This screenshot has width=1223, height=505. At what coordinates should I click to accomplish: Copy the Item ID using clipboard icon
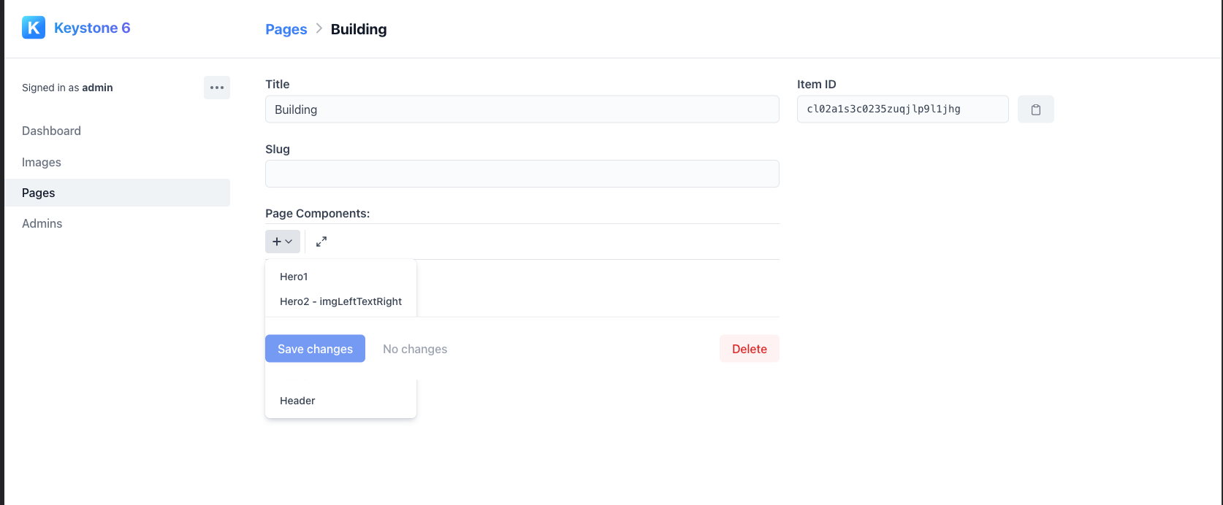pyautogui.click(x=1035, y=109)
